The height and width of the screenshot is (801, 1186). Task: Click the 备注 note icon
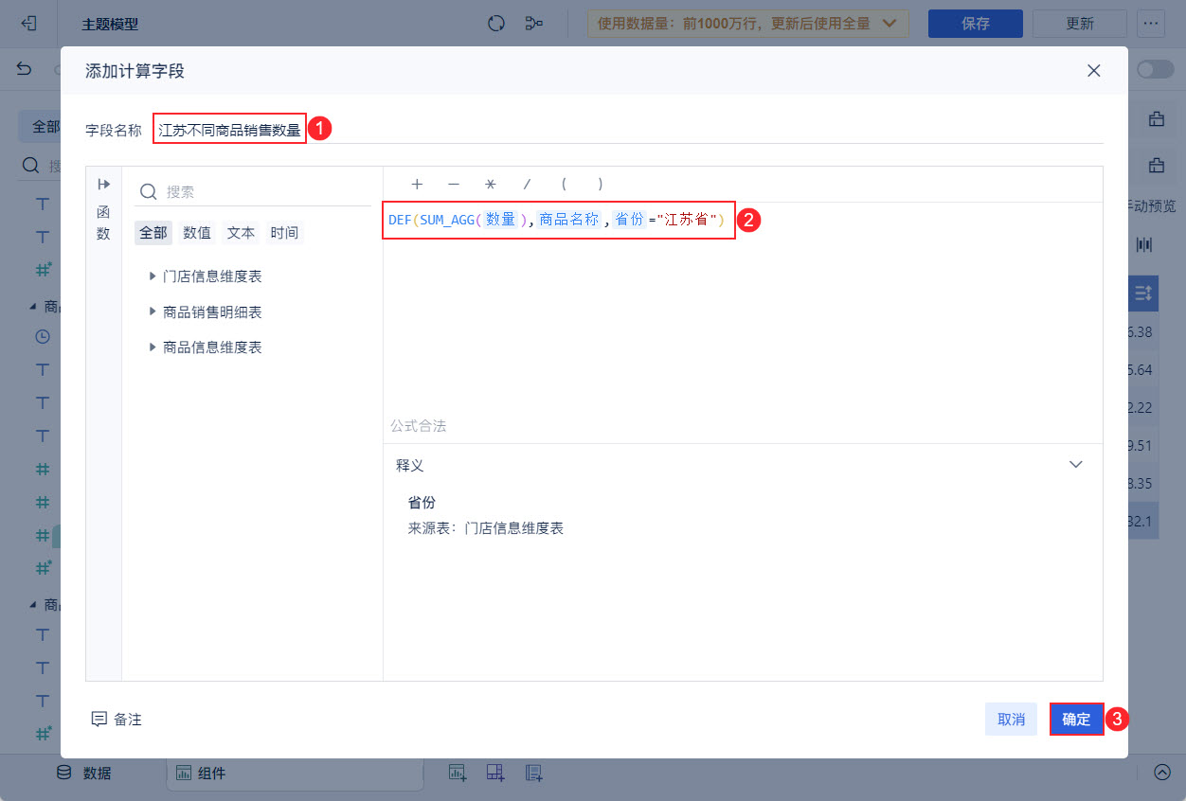tap(99, 720)
